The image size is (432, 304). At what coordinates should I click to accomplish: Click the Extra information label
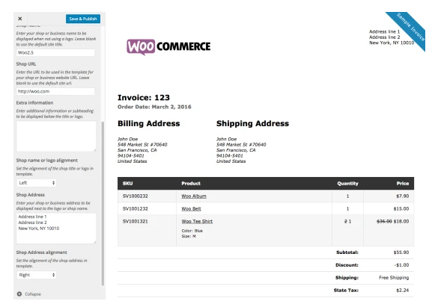(34, 103)
